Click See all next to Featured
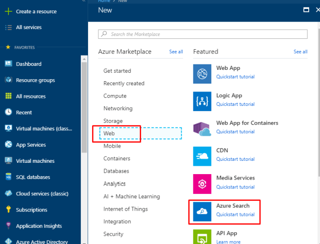Viewport: 320px width, 244px height. (x=300, y=52)
